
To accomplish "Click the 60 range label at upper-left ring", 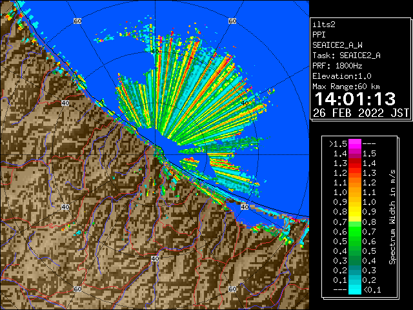I will pos(77,21).
